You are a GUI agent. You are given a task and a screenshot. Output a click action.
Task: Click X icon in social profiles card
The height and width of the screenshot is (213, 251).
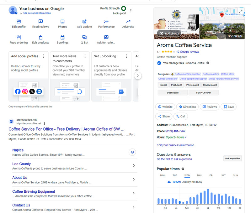click(32, 91)
